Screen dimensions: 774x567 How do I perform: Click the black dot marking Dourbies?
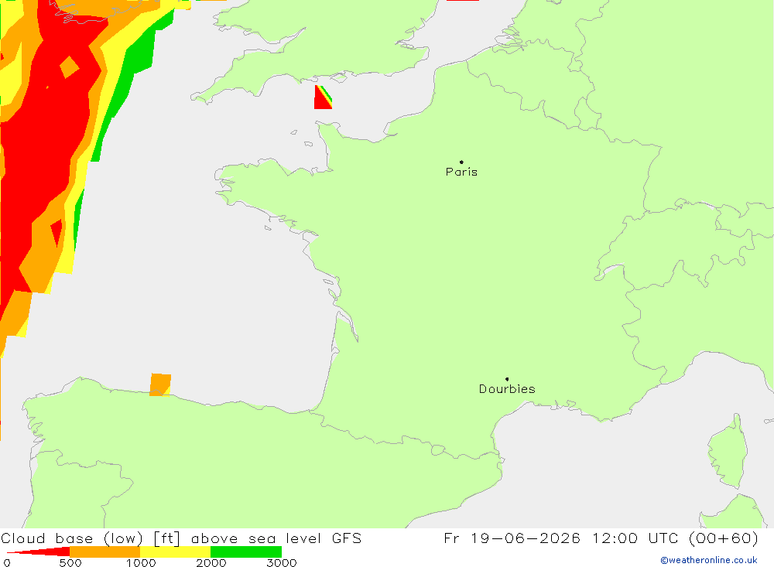507,379
